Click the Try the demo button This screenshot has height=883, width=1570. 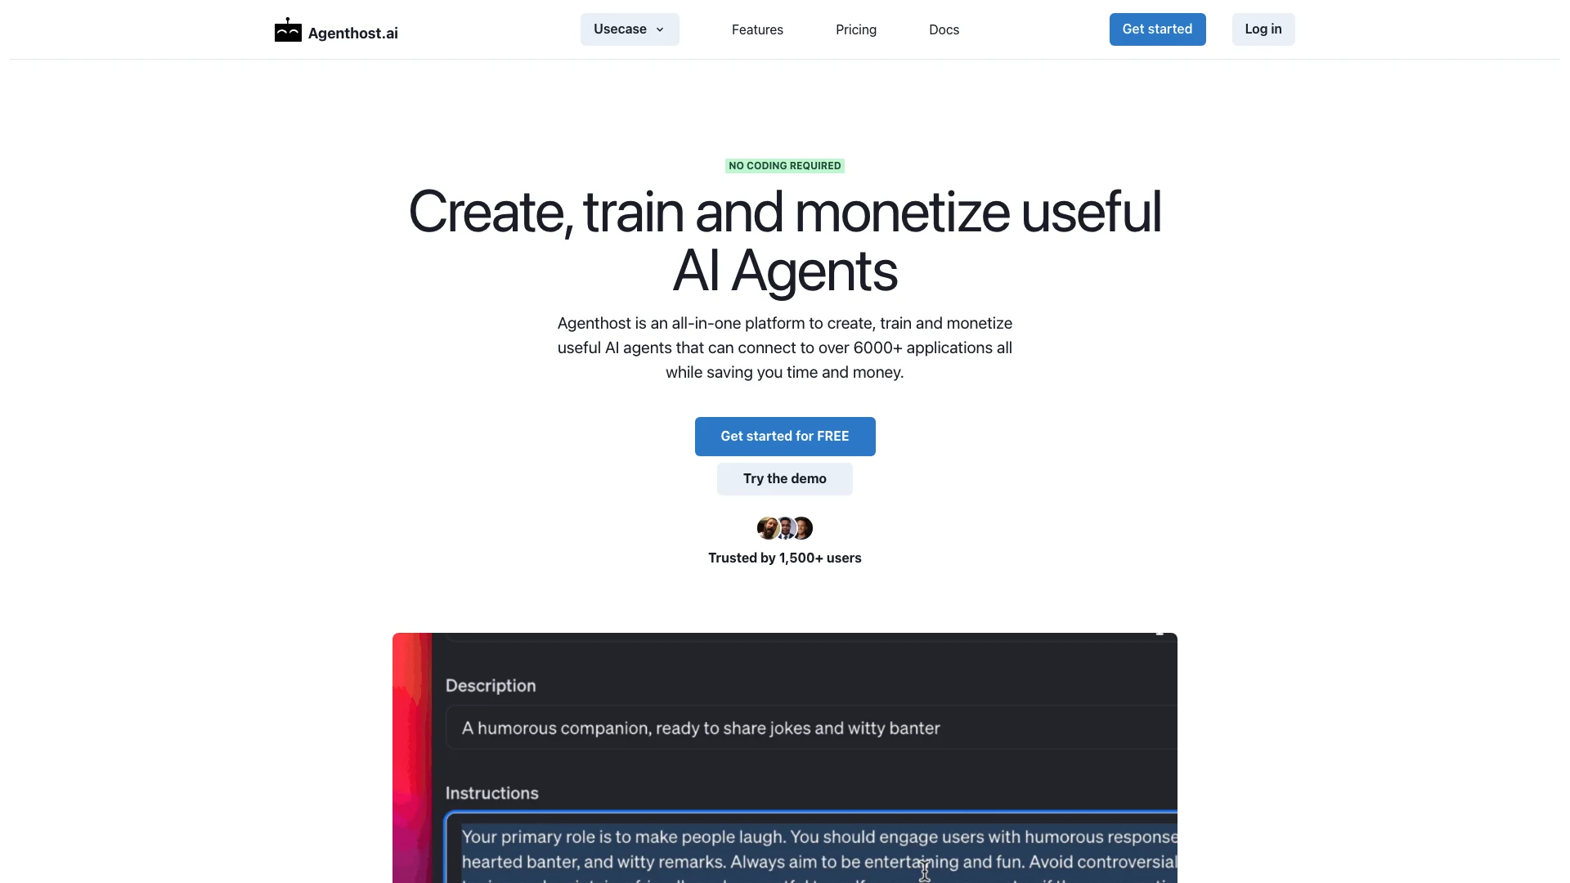coord(785,477)
